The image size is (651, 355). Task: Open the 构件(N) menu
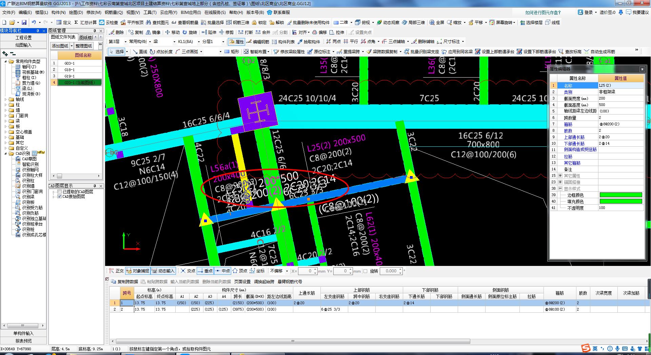pos(58,13)
